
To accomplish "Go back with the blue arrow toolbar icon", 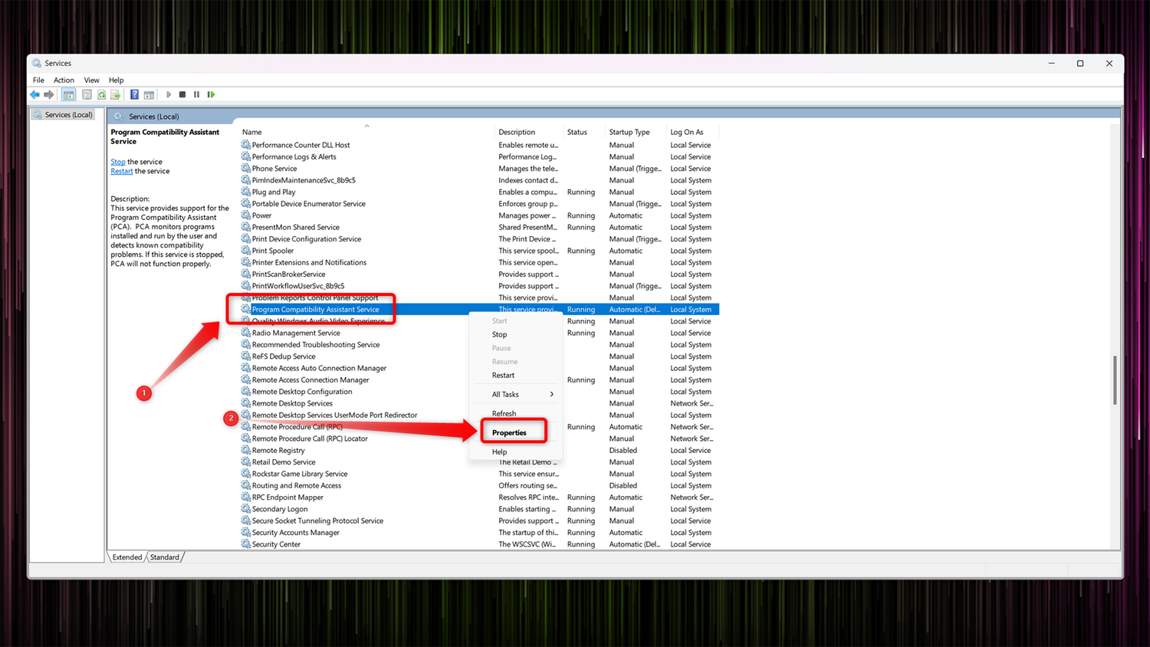I will click(x=34, y=94).
